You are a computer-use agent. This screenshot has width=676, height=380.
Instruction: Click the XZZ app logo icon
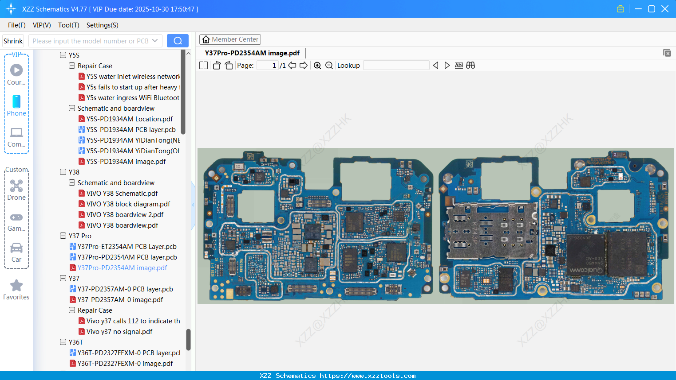click(11, 9)
